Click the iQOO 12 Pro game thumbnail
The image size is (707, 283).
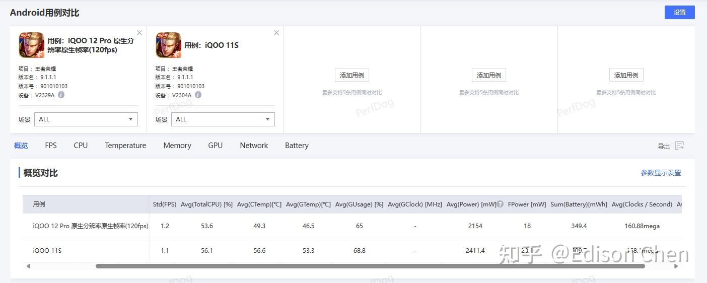(31, 45)
